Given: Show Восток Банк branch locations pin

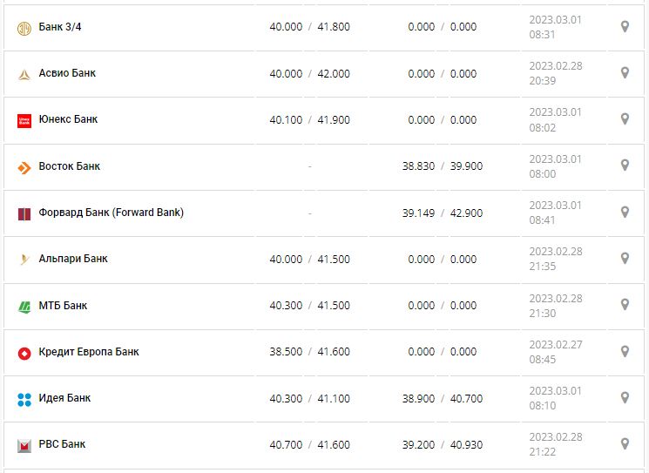Looking at the screenshot, I should [625, 166].
